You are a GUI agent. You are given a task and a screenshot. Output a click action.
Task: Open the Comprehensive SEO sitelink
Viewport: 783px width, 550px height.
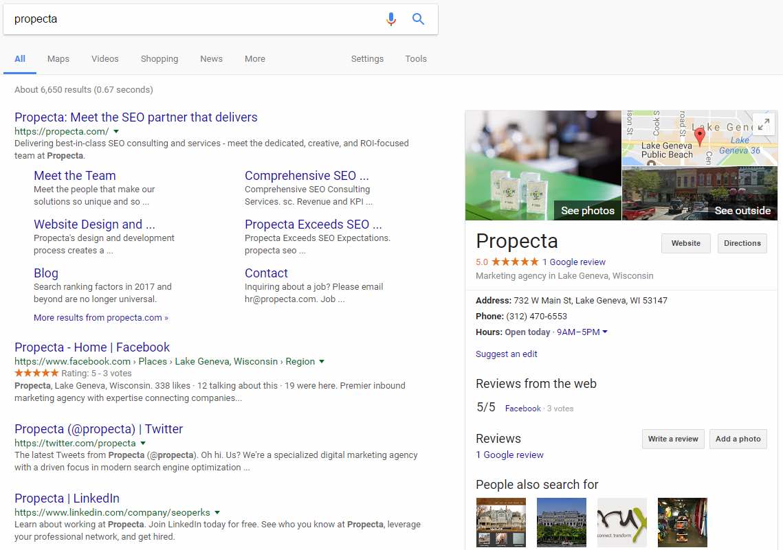(x=307, y=176)
